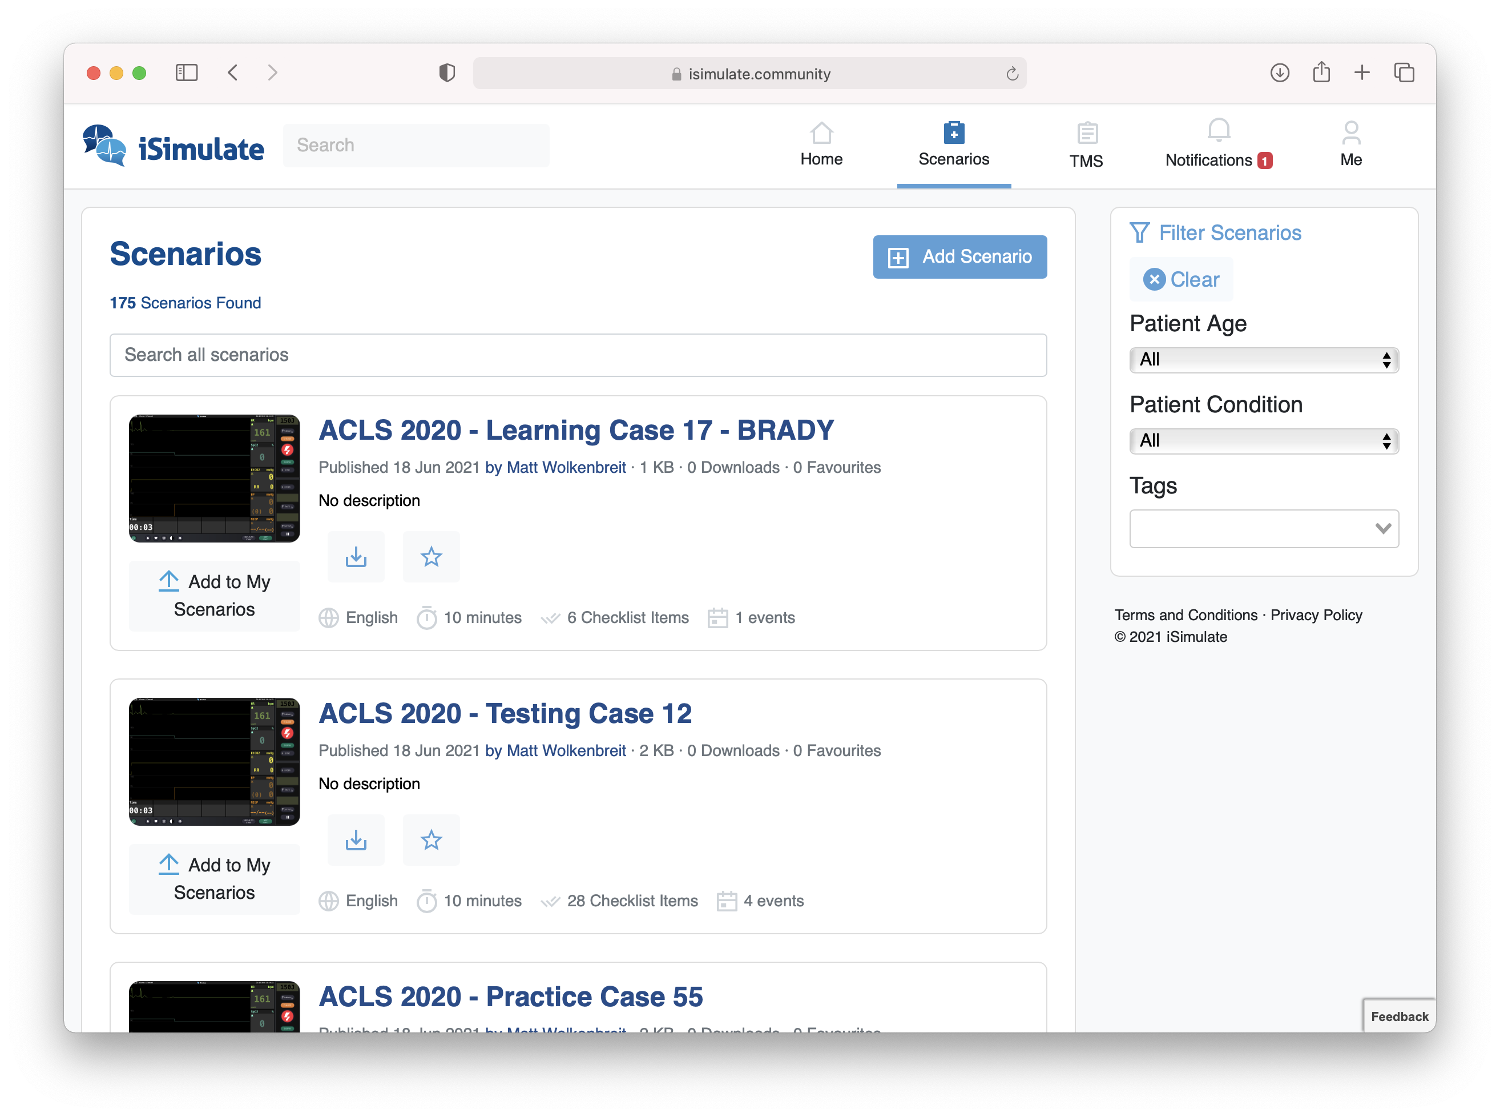The image size is (1500, 1117).
Task: Open Safari share sheet icon
Action: click(x=1321, y=73)
